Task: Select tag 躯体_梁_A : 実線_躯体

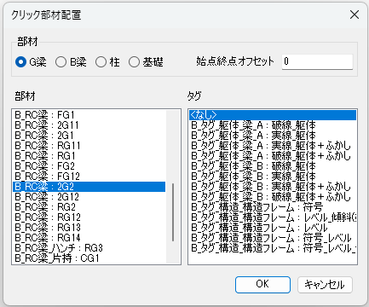Action: 273,136
